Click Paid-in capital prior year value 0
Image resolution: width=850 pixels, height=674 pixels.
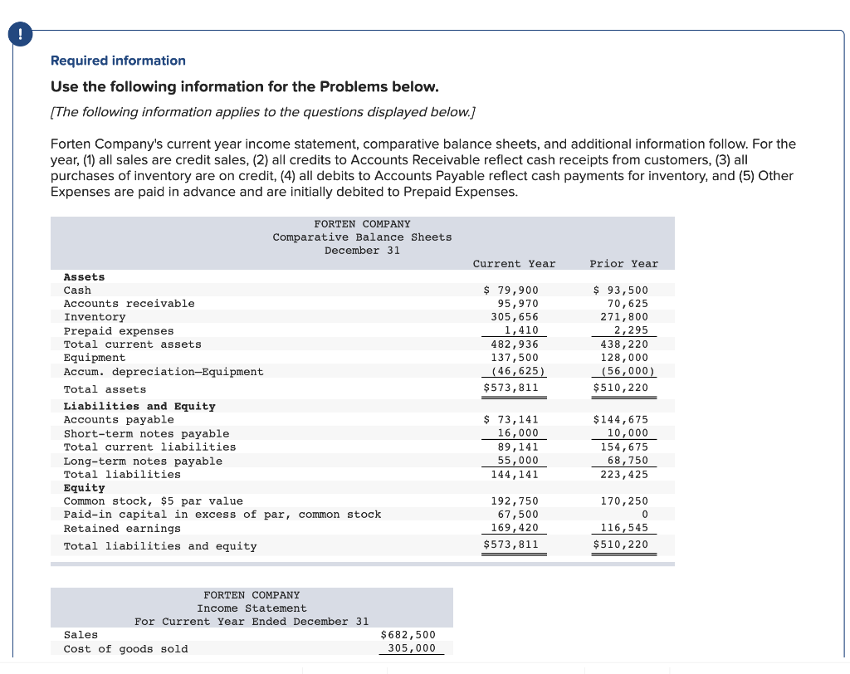pyautogui.click(x=644, y=515)
